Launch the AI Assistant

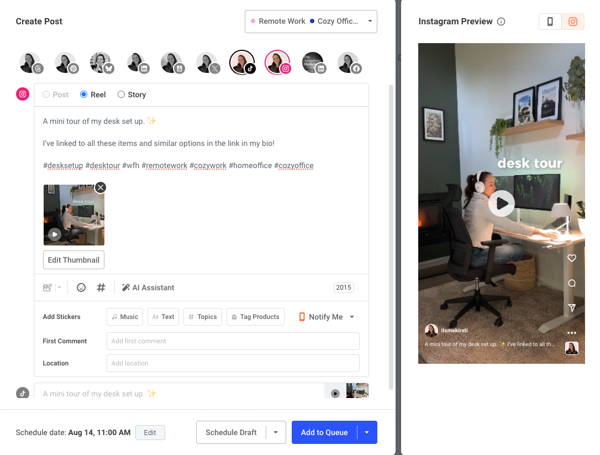point(148,287)
